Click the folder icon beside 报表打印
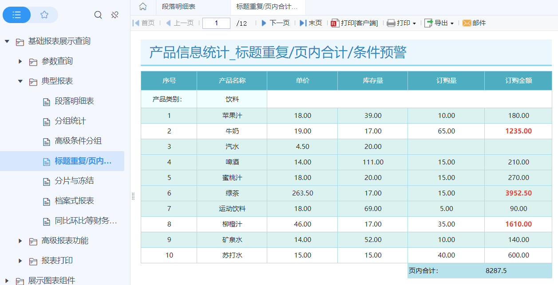 click(x=33, y=261)
